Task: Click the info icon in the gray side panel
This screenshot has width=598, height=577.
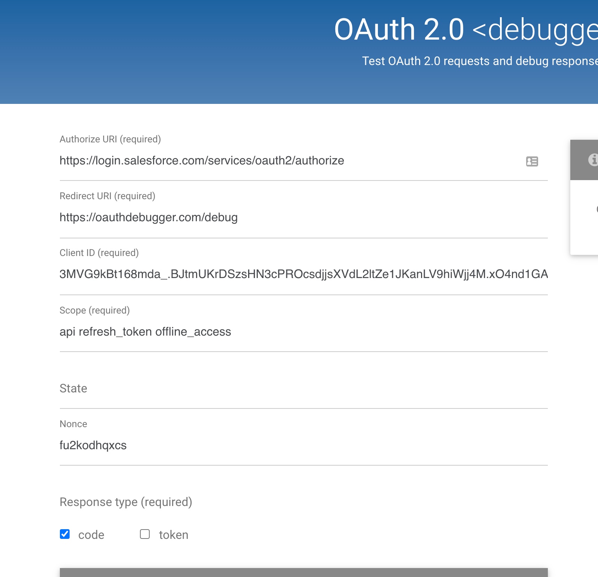Action: pos(593,160)
